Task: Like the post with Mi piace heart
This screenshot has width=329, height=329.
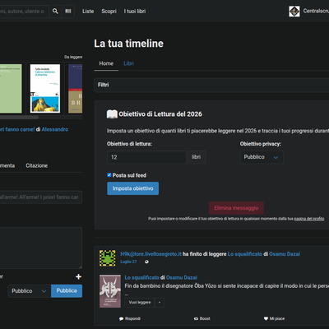Action: click(274, 318)
